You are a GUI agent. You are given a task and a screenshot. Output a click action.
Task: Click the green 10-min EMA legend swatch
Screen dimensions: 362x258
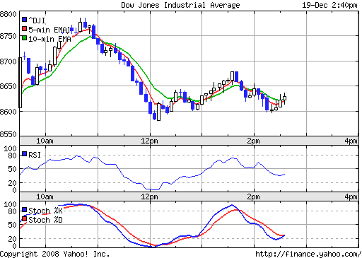pyautogui.click(x=24, y=38)
